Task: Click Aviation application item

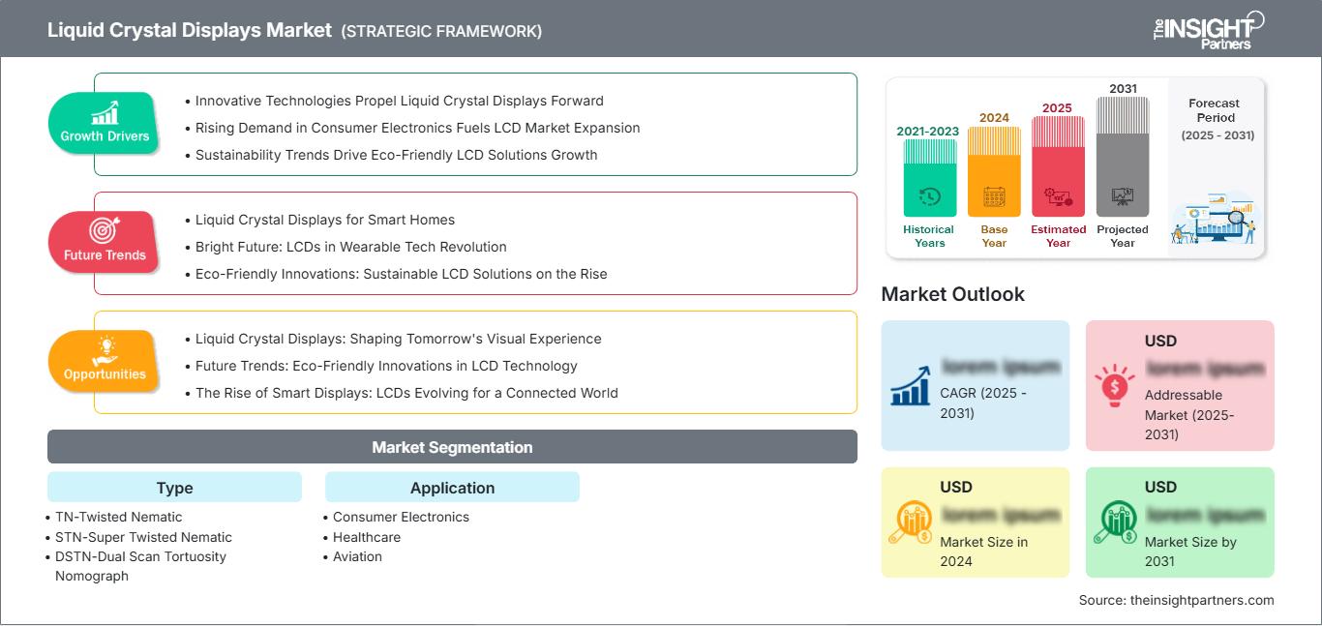Action: click(357, 556)
